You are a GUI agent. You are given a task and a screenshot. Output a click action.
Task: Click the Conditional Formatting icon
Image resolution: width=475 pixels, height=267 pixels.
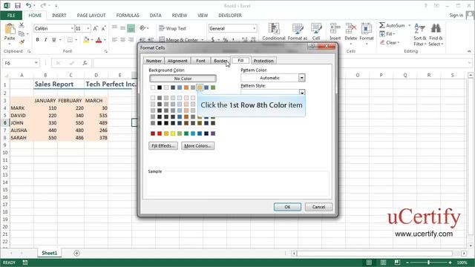tap(274, 29)
